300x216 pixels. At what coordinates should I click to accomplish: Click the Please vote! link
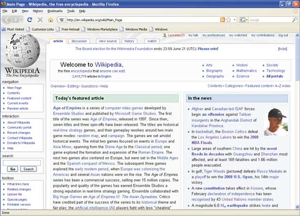click(208, 49)
